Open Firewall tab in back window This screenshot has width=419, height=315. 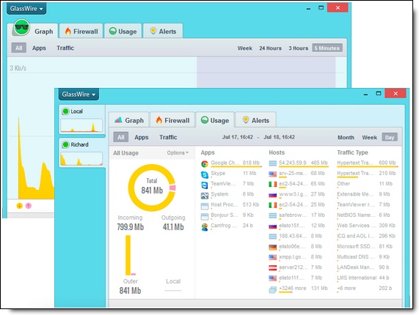point(81,31)
